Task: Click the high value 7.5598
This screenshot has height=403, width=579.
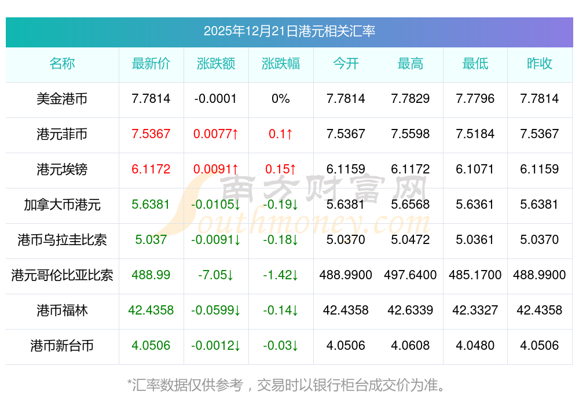Action: click(x=411, y=134)
